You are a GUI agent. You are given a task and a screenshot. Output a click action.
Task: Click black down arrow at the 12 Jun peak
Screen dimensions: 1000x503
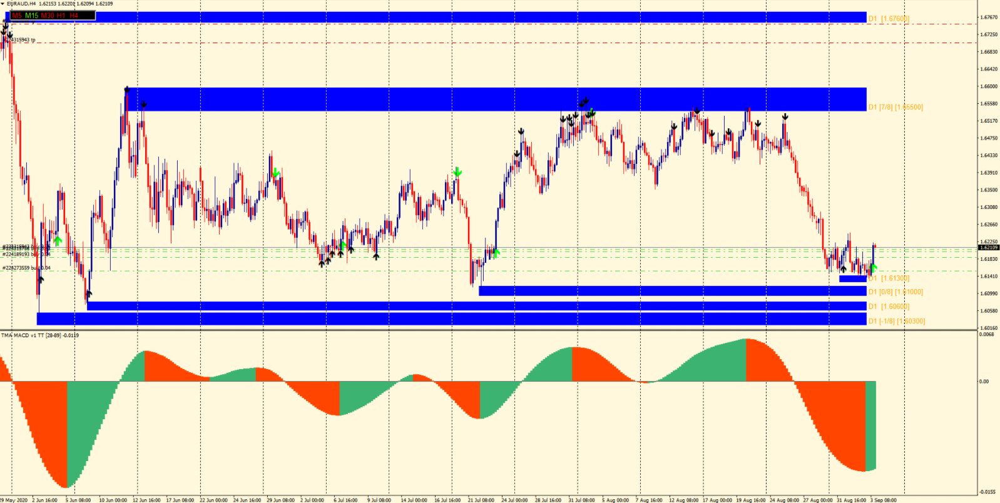[127, 90]
